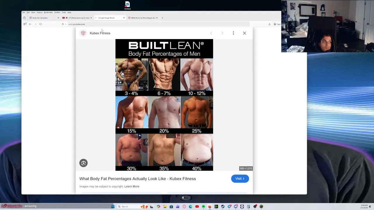Switch to the Brainstorming YouTube tab
The image size is (374, 210).
pyautogui.click(x=77, y=18)
